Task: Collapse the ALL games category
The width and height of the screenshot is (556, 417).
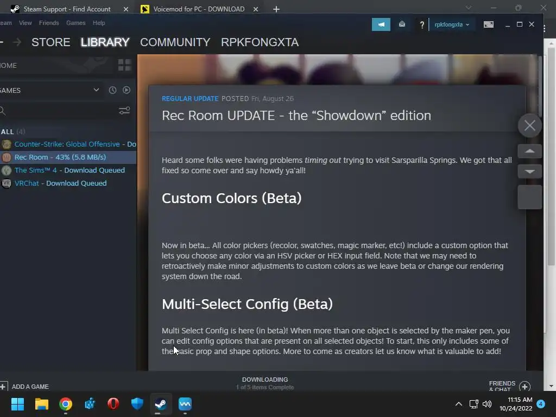Action: click(x=13, y=131)
